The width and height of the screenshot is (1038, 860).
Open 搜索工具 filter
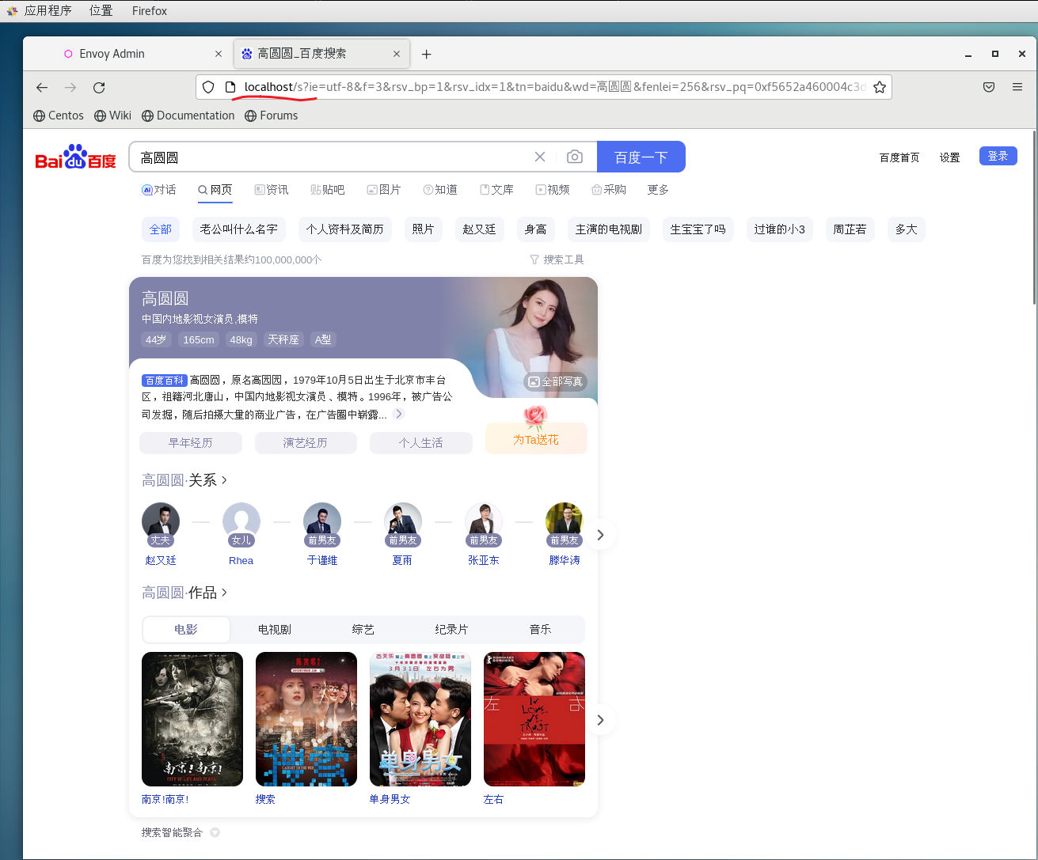point(557,260)
